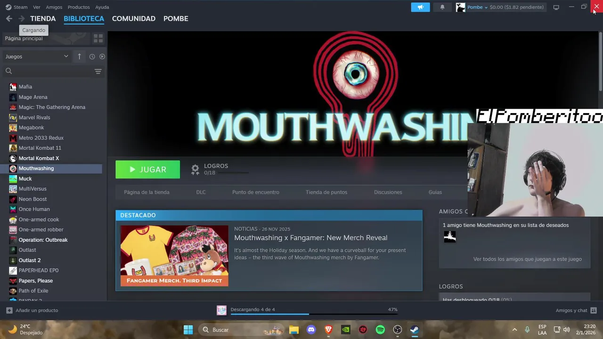Image resolution: width=603 pixels, height=339 pixels.
Task: Go to the TIENDA tab
Action: click(x=43, y=18)
